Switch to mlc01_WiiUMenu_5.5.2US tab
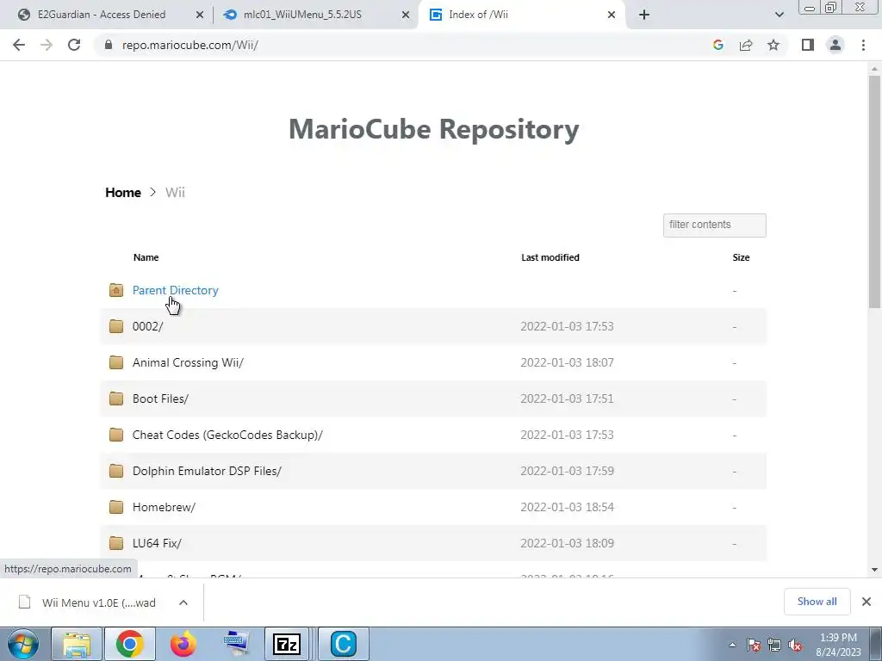 click(302, 15)
